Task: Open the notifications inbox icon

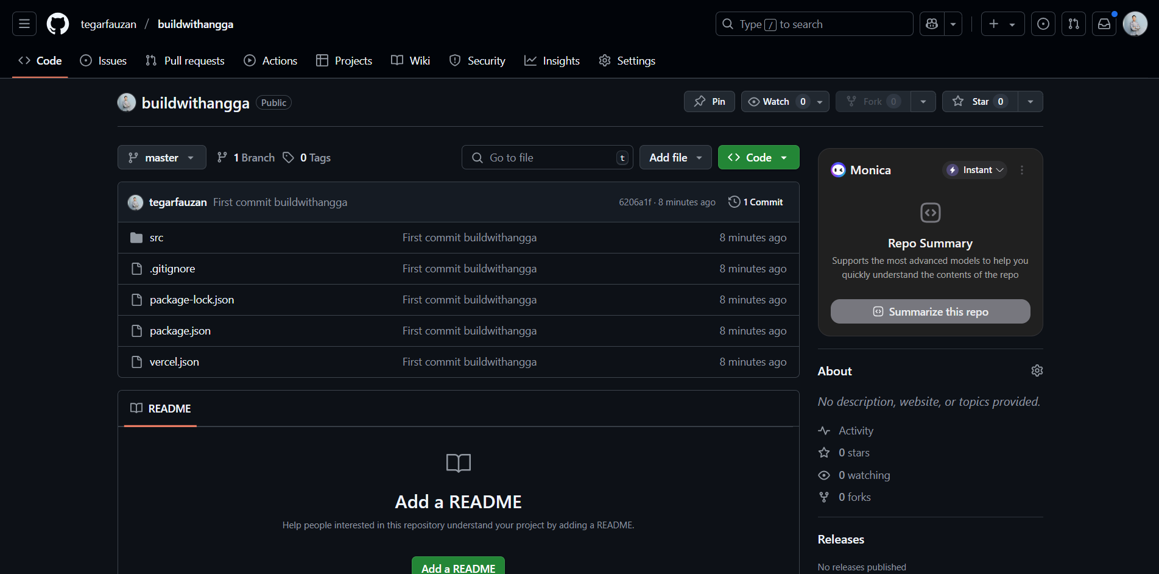Action: (1104, 24)
